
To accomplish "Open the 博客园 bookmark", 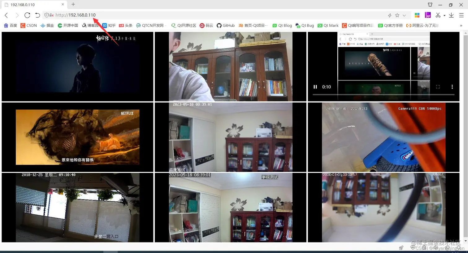I will pos(90,25).
